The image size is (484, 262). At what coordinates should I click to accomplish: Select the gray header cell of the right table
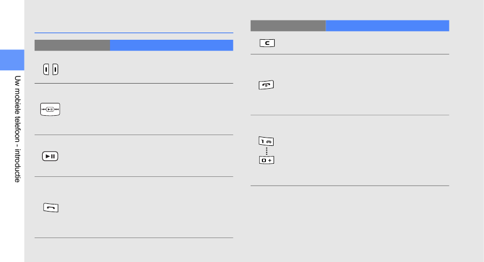288,25
